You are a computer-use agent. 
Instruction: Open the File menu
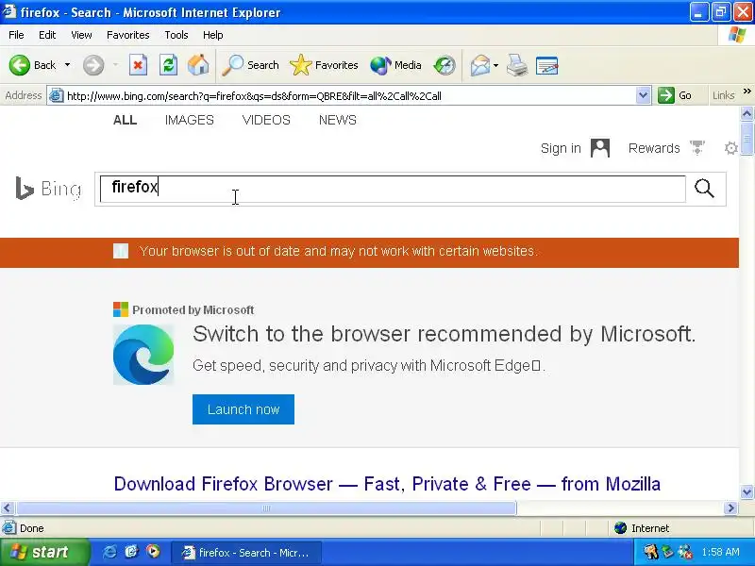(16, 35)
